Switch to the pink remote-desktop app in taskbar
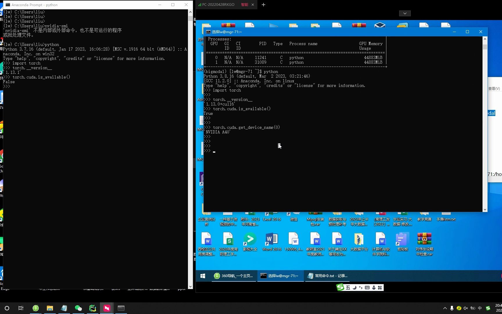 (x=107, y=308)
